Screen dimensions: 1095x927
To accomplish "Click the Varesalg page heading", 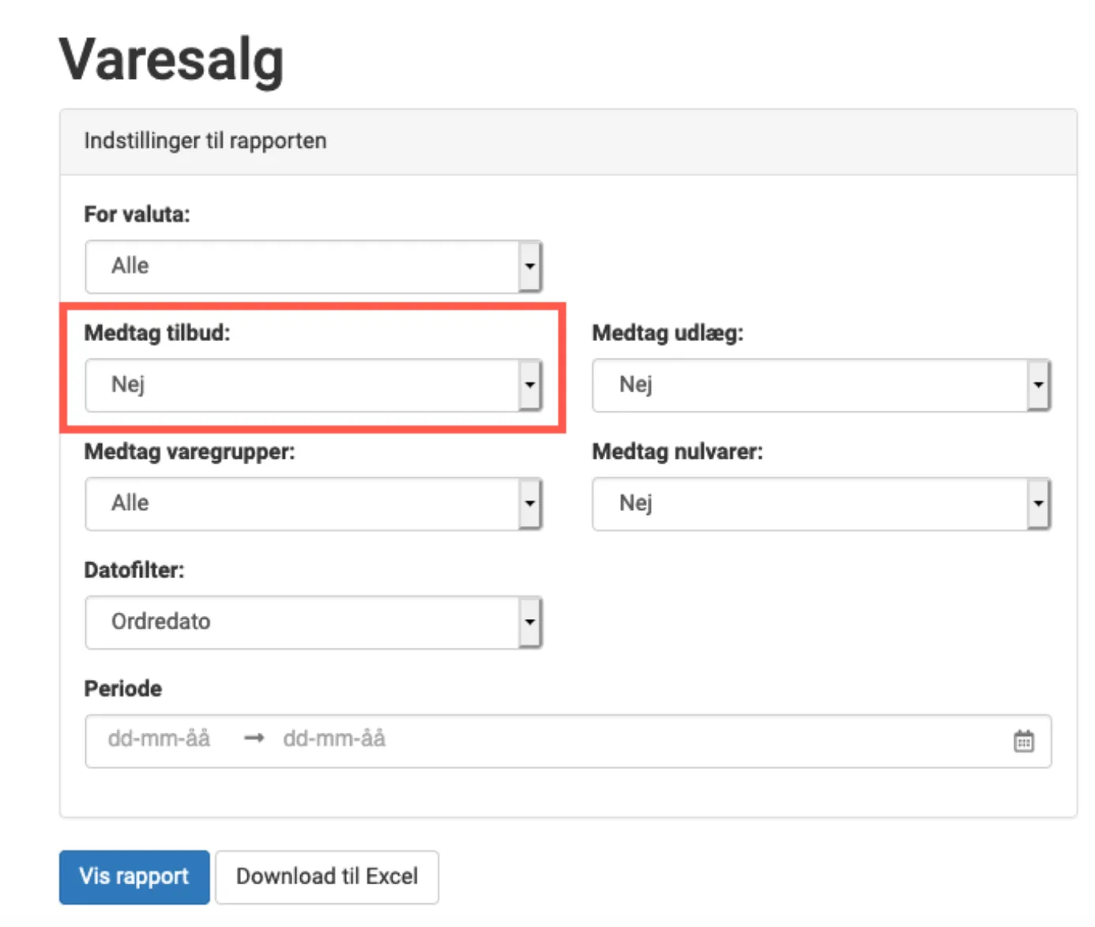I will (x=171, y=60).
